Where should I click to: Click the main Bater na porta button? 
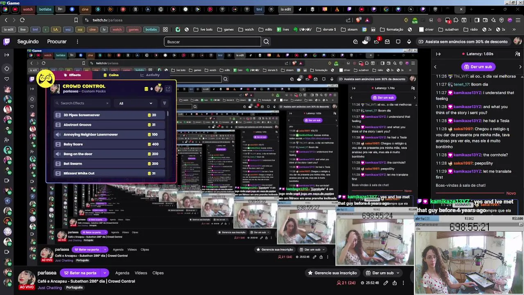80,273
